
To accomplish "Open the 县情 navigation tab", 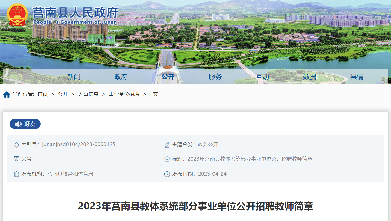I will [357, 77].
